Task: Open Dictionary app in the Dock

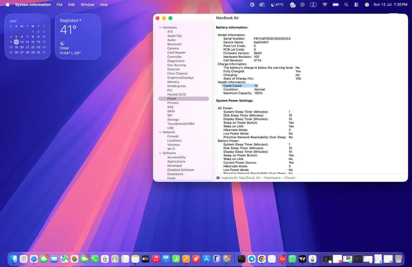Action: pyautogui.click(x=282, y=259)
